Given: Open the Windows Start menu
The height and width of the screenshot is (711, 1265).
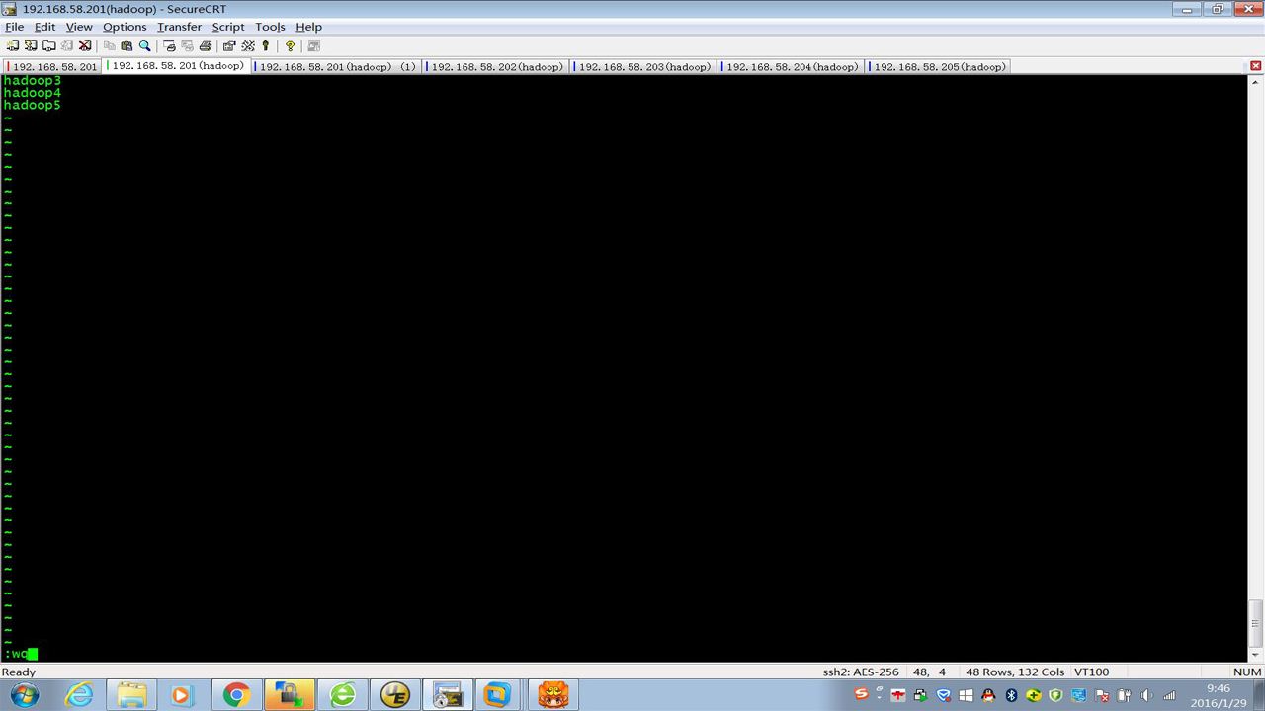Looking at the screenshot, I should tap(25, 695).
